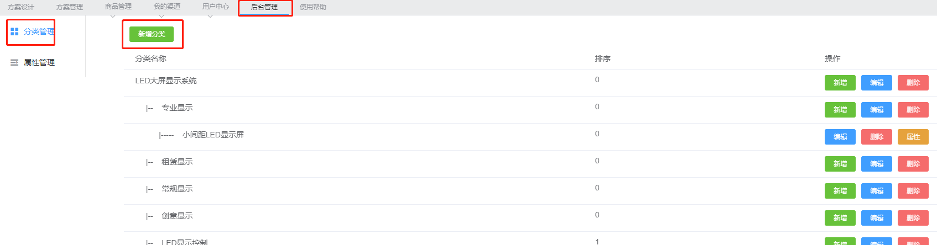Open the 商品管理 dropdown menu
The width and height of the screenshot is (937, 245).
coord(118,7)
